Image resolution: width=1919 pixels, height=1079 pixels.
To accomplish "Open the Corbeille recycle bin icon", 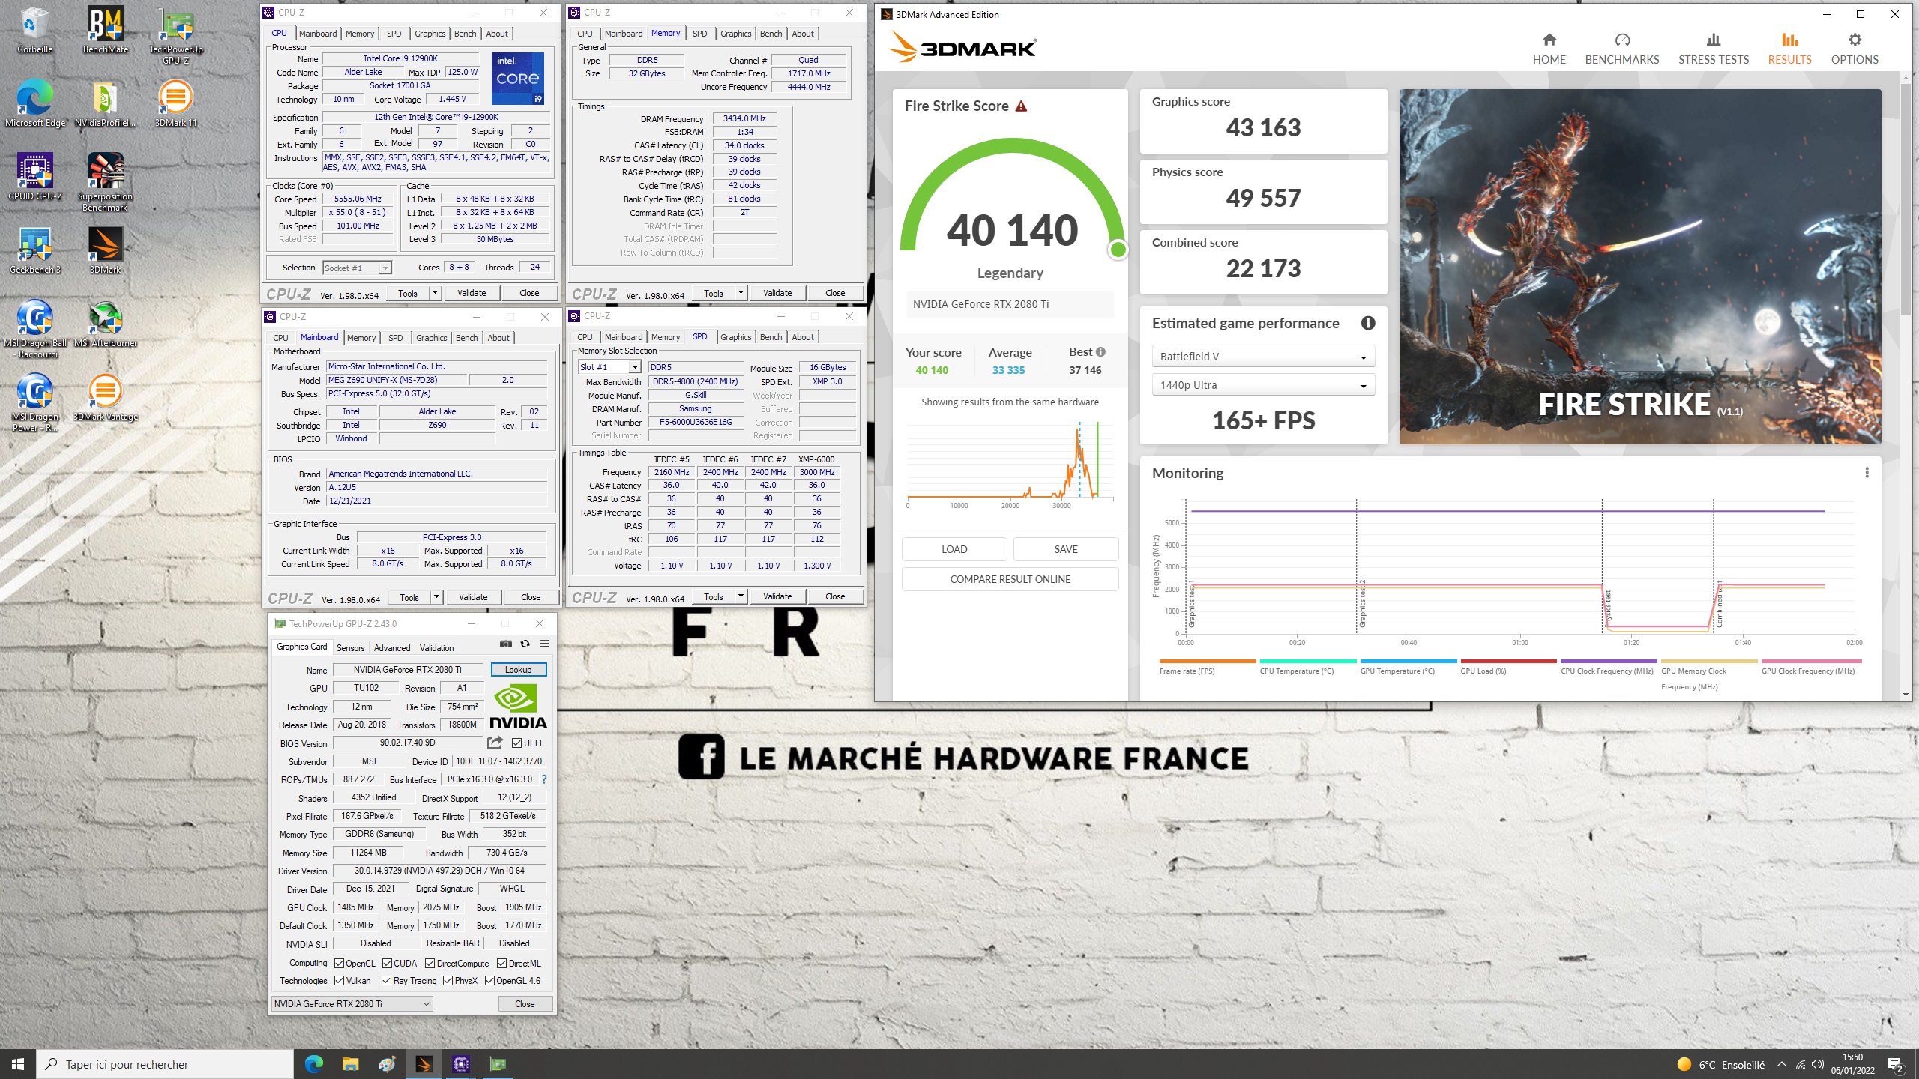I will coord(34,30).
